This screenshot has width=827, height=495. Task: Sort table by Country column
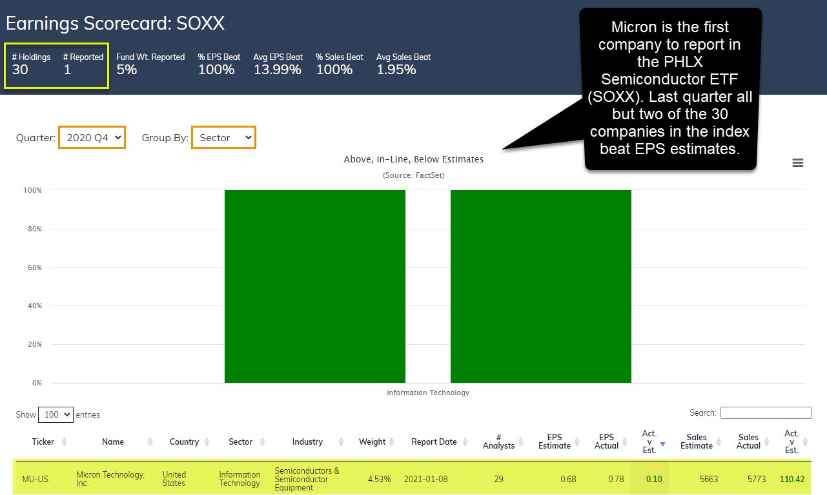coord(190,442)
